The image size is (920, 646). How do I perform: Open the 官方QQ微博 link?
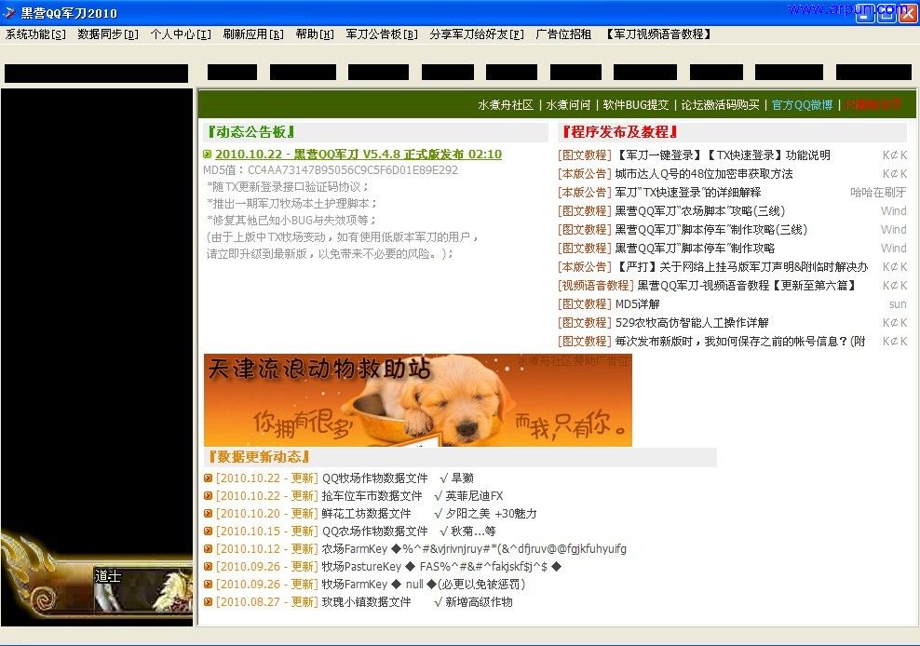coord(802,105)
